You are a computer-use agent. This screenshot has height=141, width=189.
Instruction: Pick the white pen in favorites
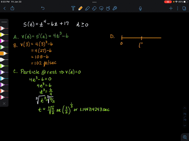pos(4,60)
